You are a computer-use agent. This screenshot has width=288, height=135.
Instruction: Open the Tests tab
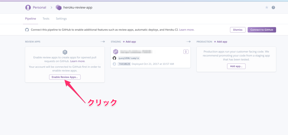click(x=46, y=19)
